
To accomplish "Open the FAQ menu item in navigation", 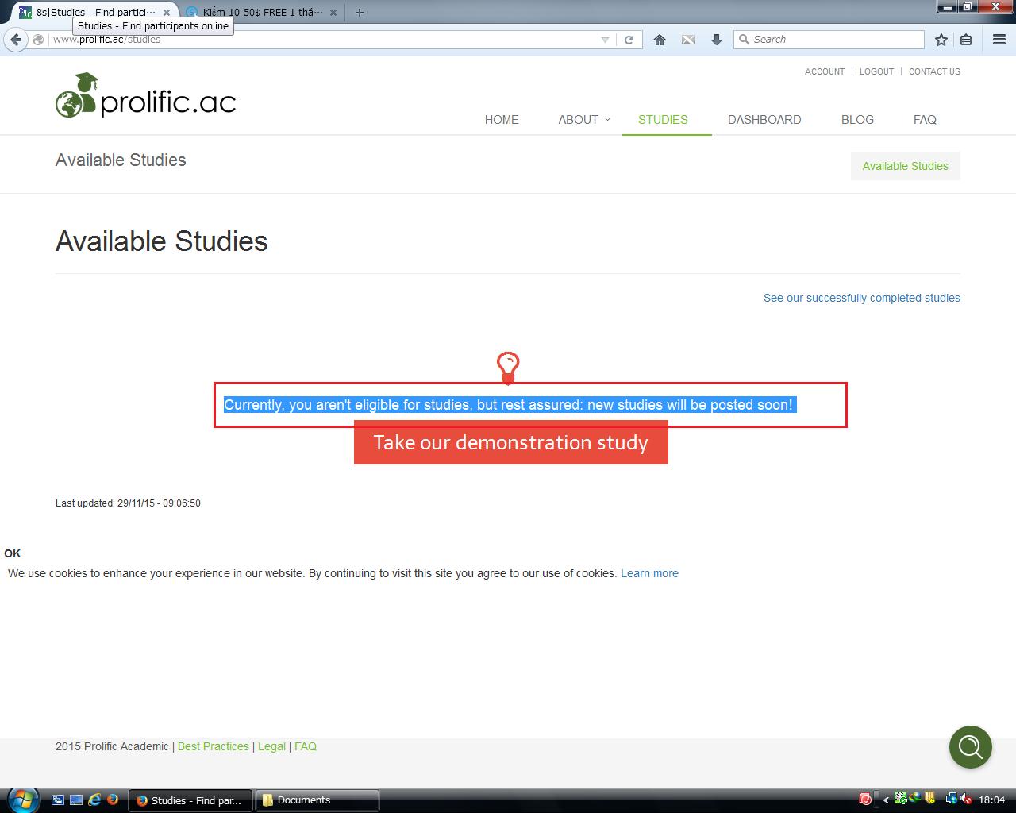I will [925, 120].
